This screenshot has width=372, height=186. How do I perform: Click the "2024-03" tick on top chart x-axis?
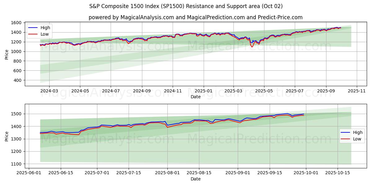[x=49, y=91]
